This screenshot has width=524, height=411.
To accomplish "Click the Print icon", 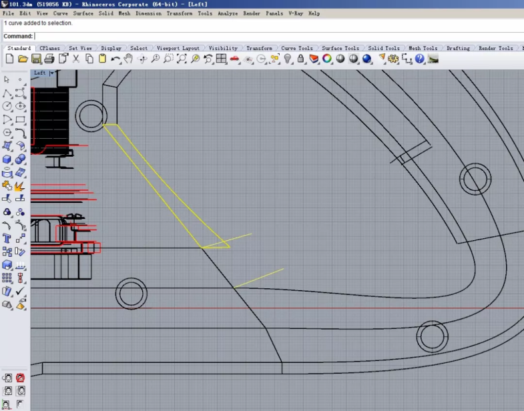I will point(49,59).
